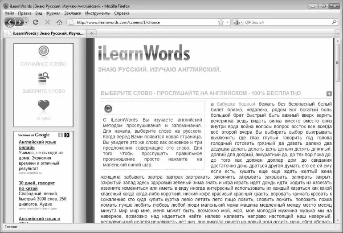Screen dimensions: 343x233
Task: Open the www.mandarinlearn.com ad URL
Action: pos(38,208)
